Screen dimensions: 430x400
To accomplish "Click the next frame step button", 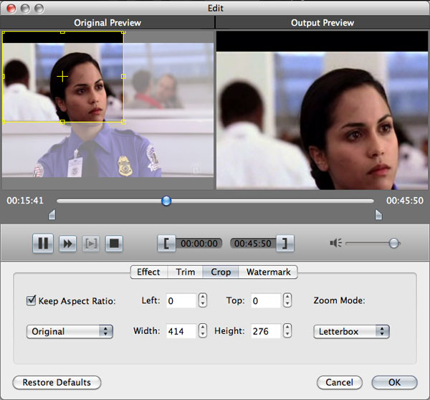I will 90,244.
